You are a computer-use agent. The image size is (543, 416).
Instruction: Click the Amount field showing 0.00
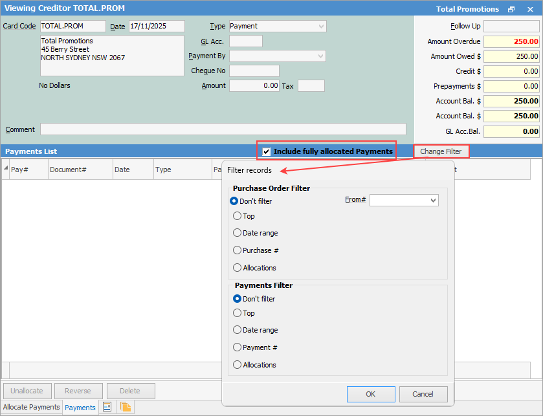pos(254,86)
